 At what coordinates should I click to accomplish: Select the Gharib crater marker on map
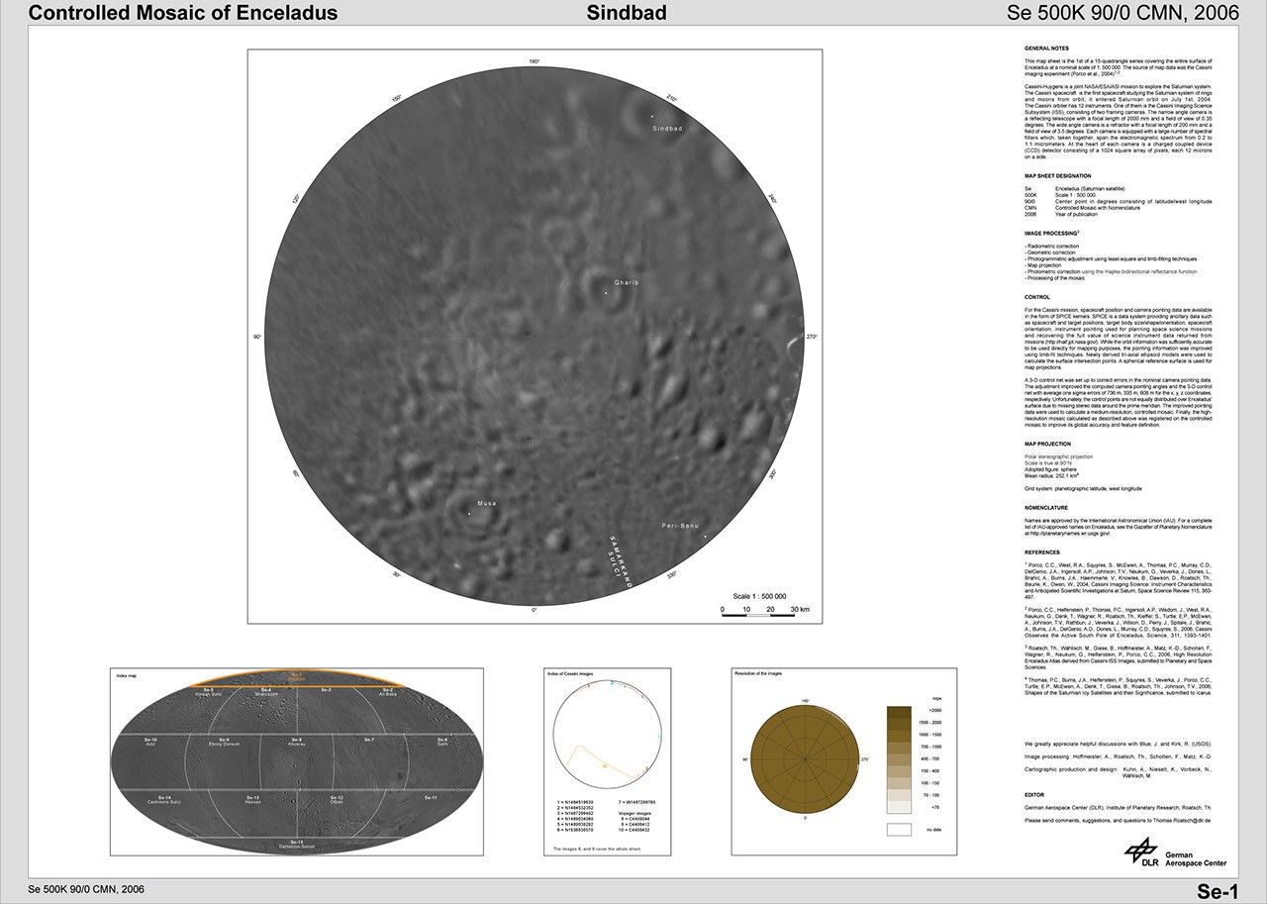coord(607,291)
